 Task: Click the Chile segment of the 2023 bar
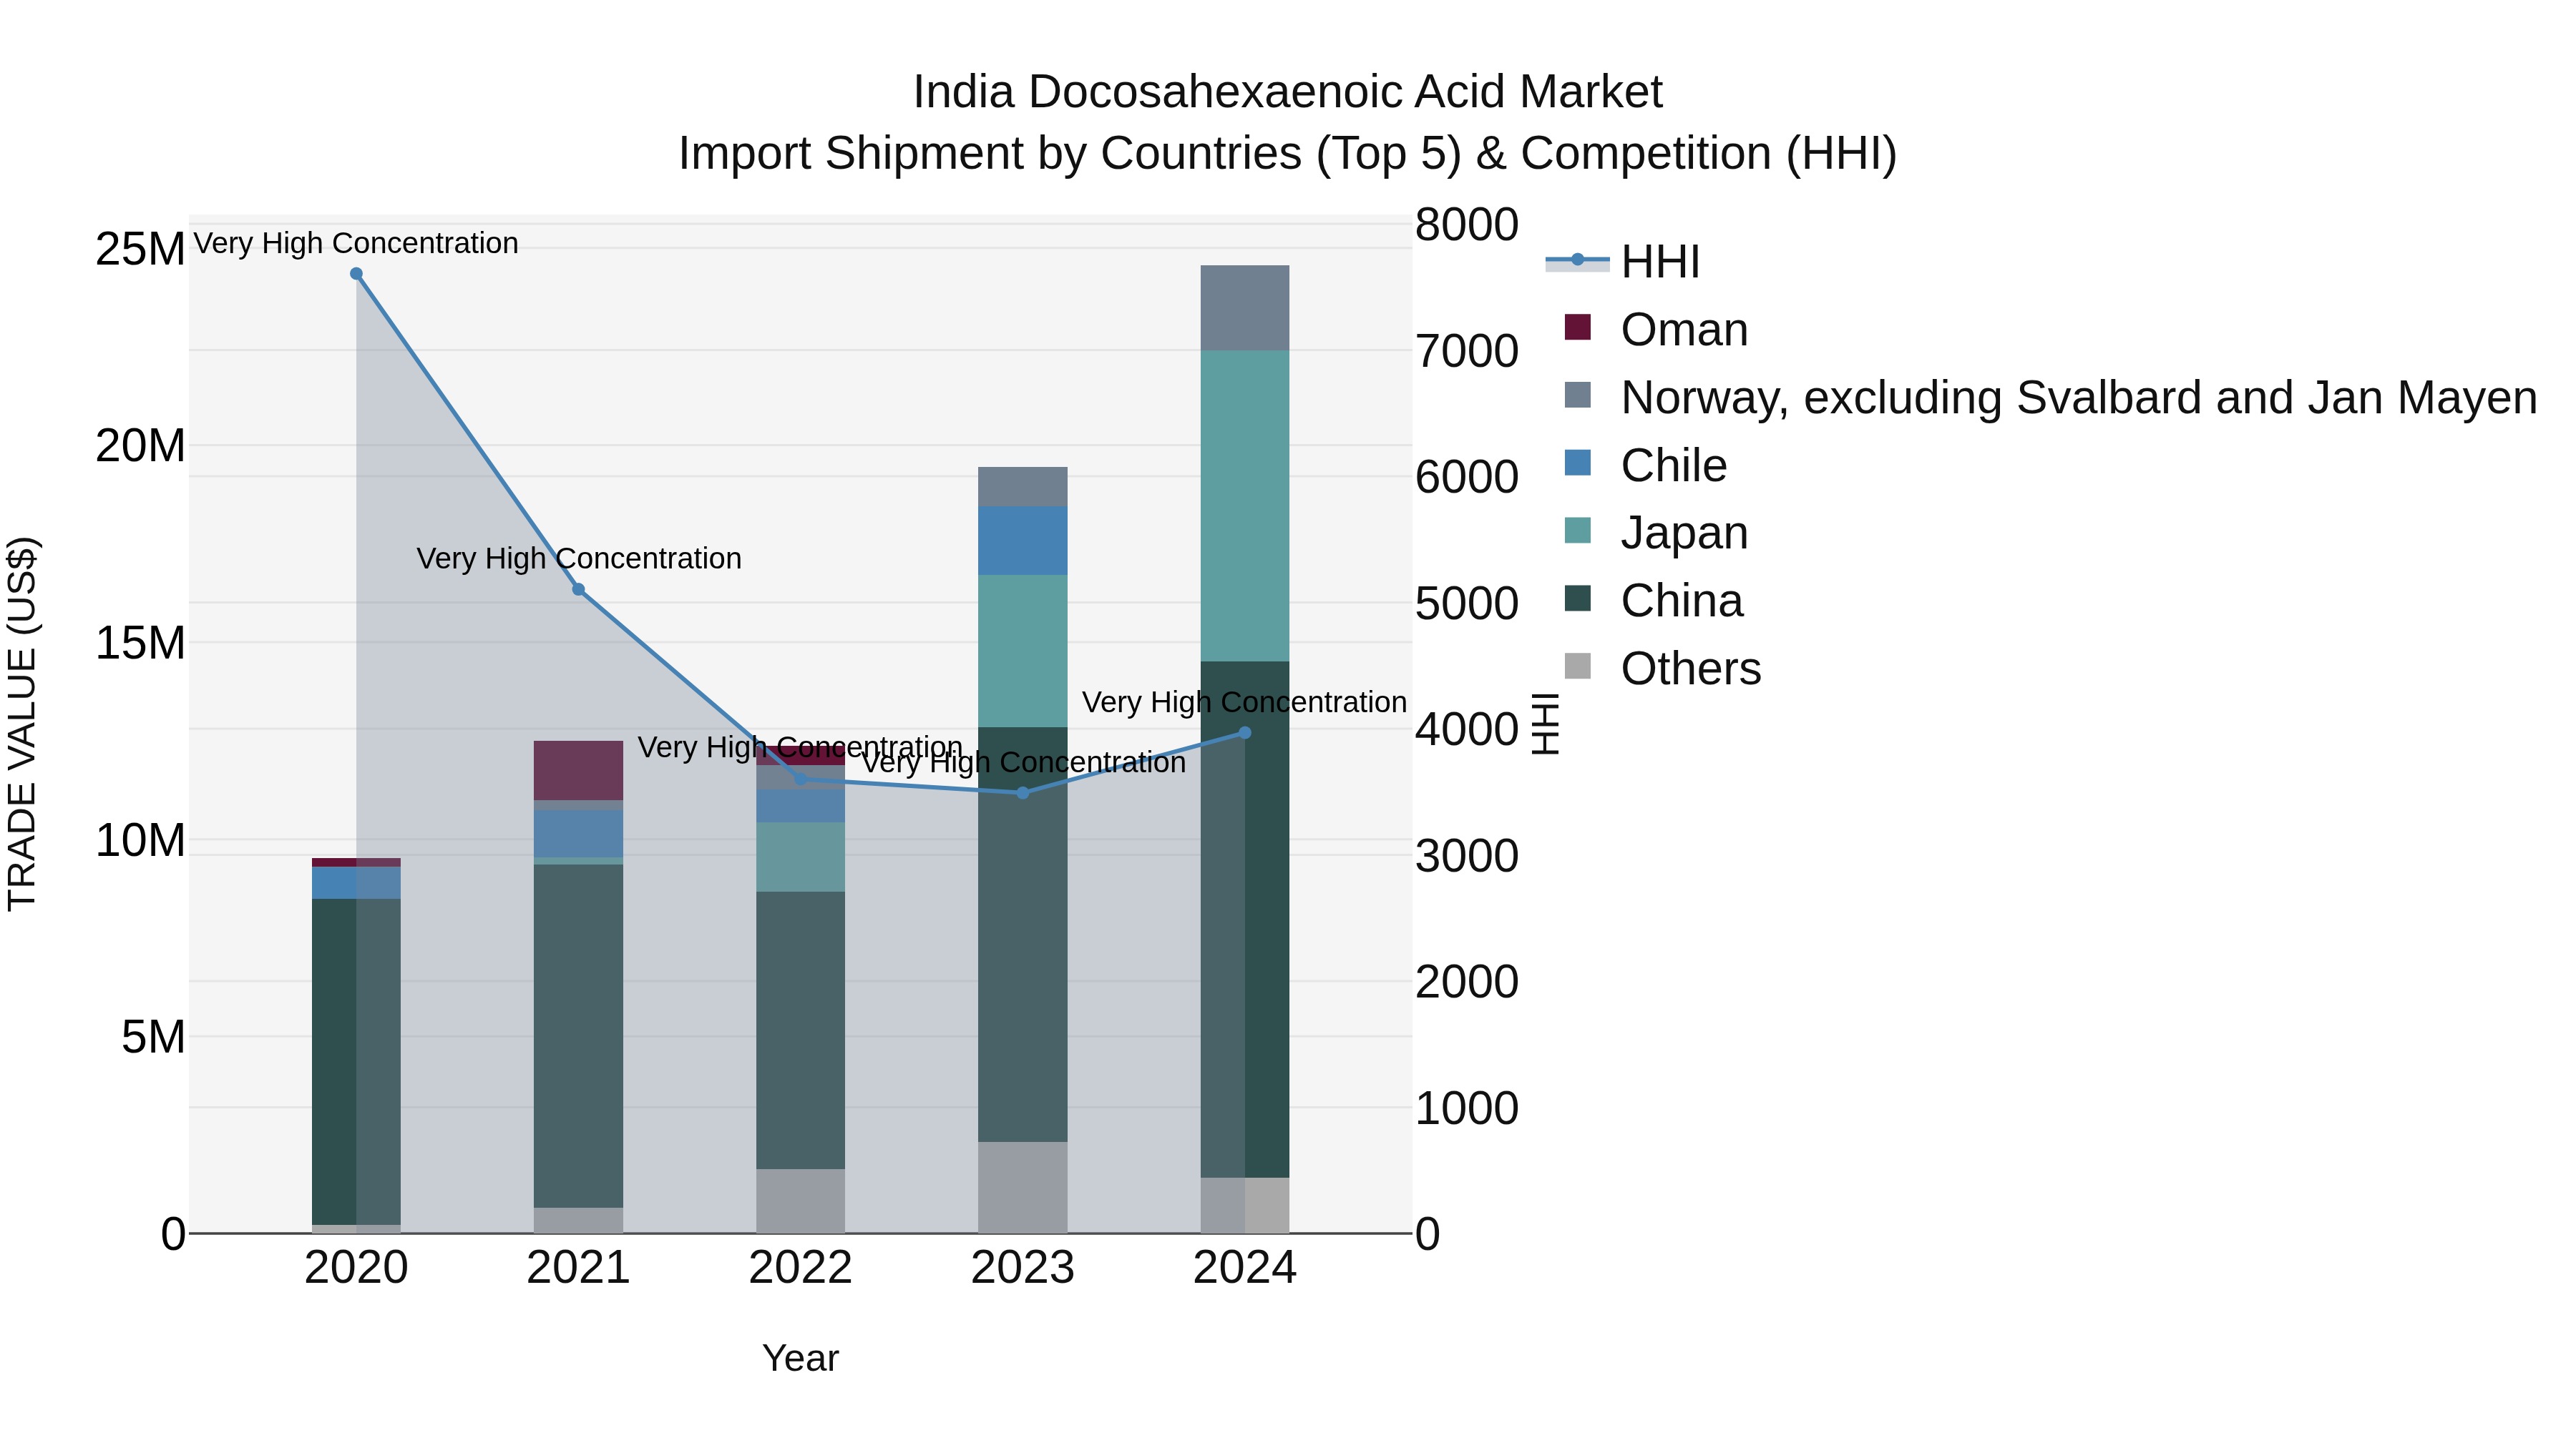pyautogui.click(x=1022, y=541)
